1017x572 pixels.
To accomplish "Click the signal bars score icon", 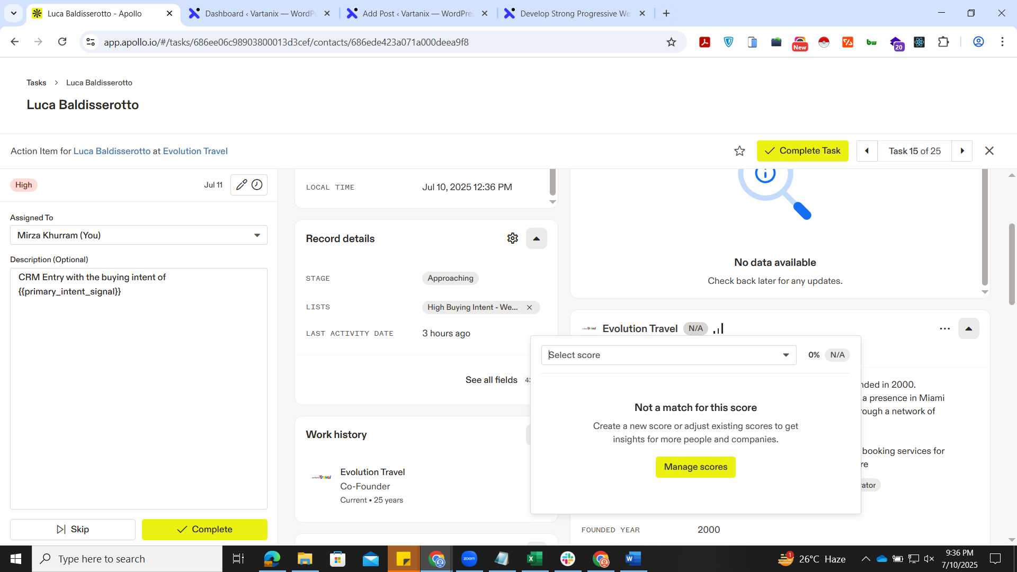I will click(718, 328).
